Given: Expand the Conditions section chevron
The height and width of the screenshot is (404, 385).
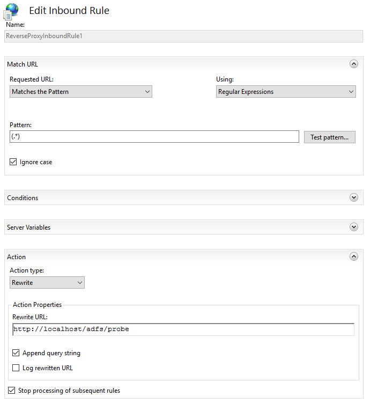Looking at the screenshot, I should tap(353, 197).
